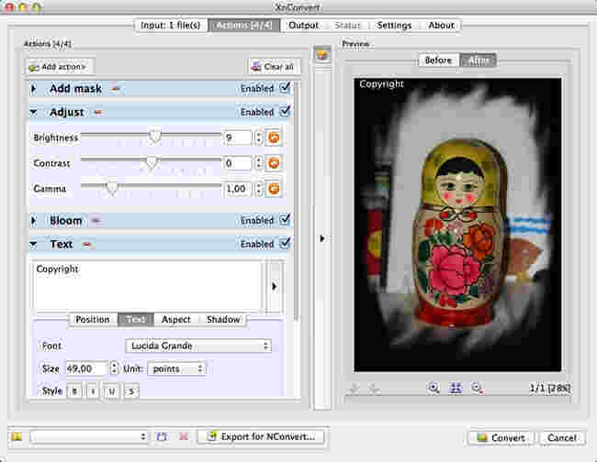Viewport: 597px width, 462px height.
Task: Click the Contrast slider handle
Action: (152, 163)
